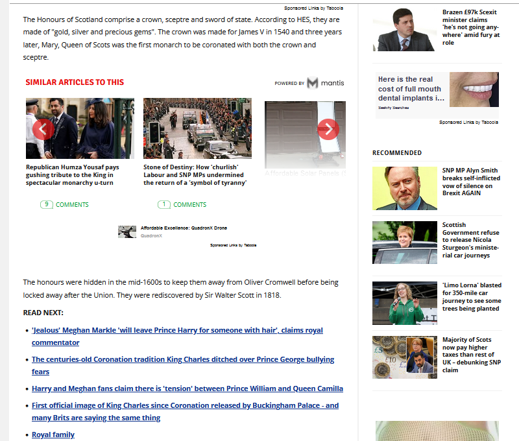Click the COMMENTS label under Humza Yousaf article

(72, 205)
